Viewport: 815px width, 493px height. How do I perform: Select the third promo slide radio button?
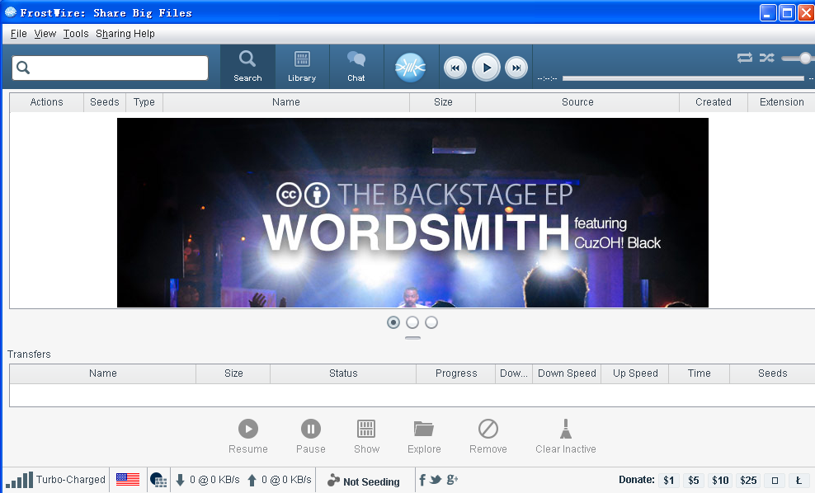[x=431, y=322]
